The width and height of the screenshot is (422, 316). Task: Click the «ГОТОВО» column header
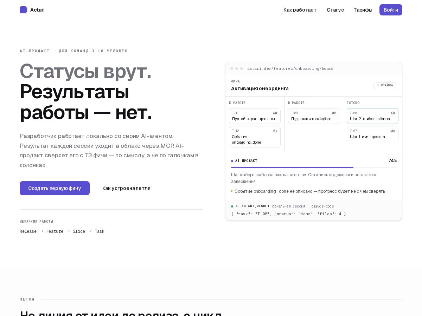353,103
